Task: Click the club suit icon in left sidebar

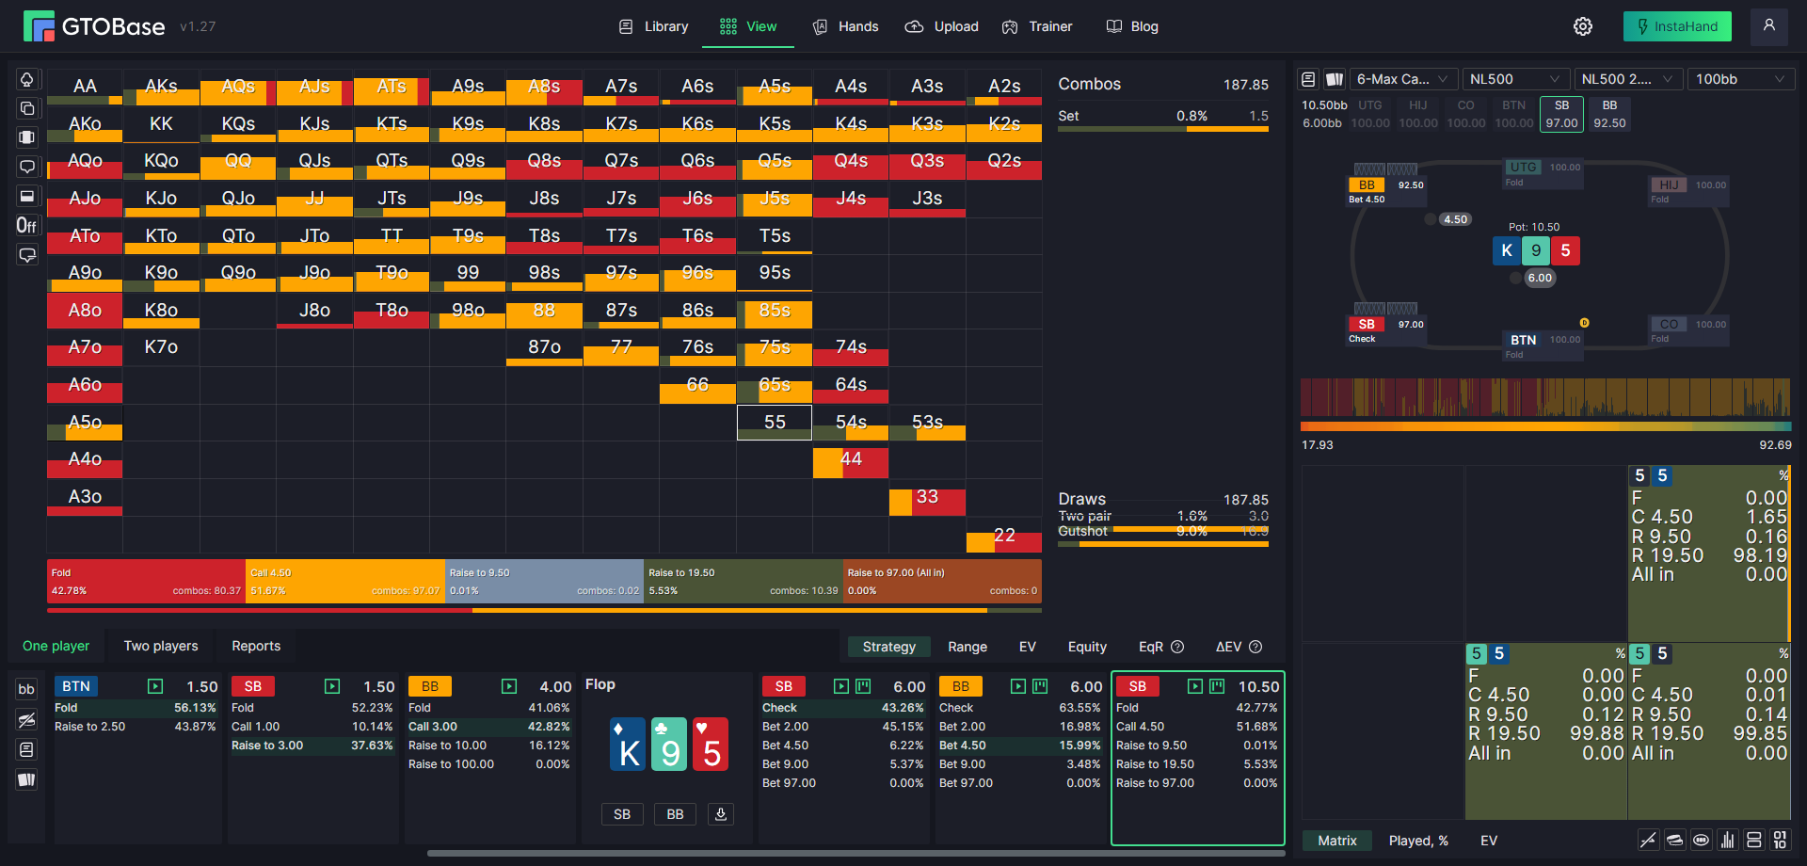Action: 27,80
